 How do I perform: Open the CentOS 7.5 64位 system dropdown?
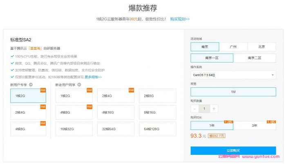click(x=233, y=75)
